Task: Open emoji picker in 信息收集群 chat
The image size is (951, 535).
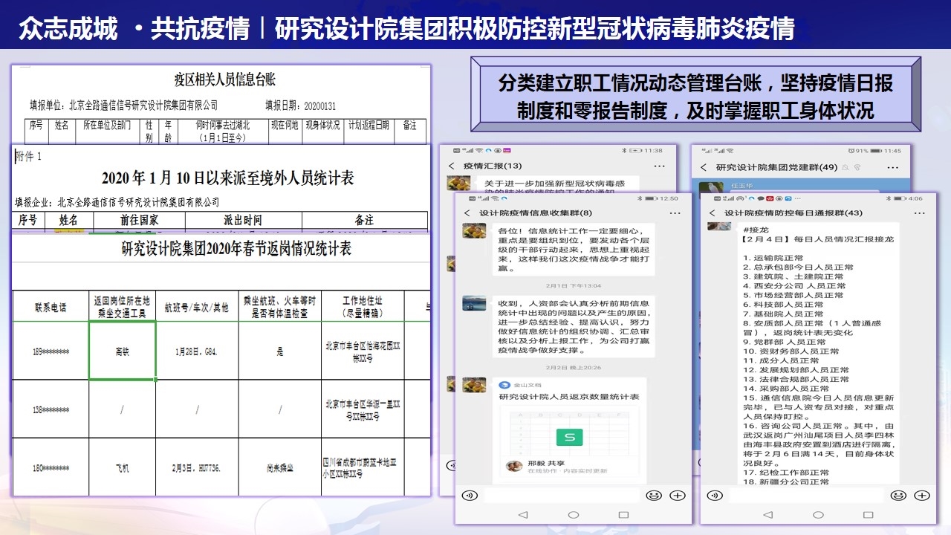Action: tap(654, 495)
